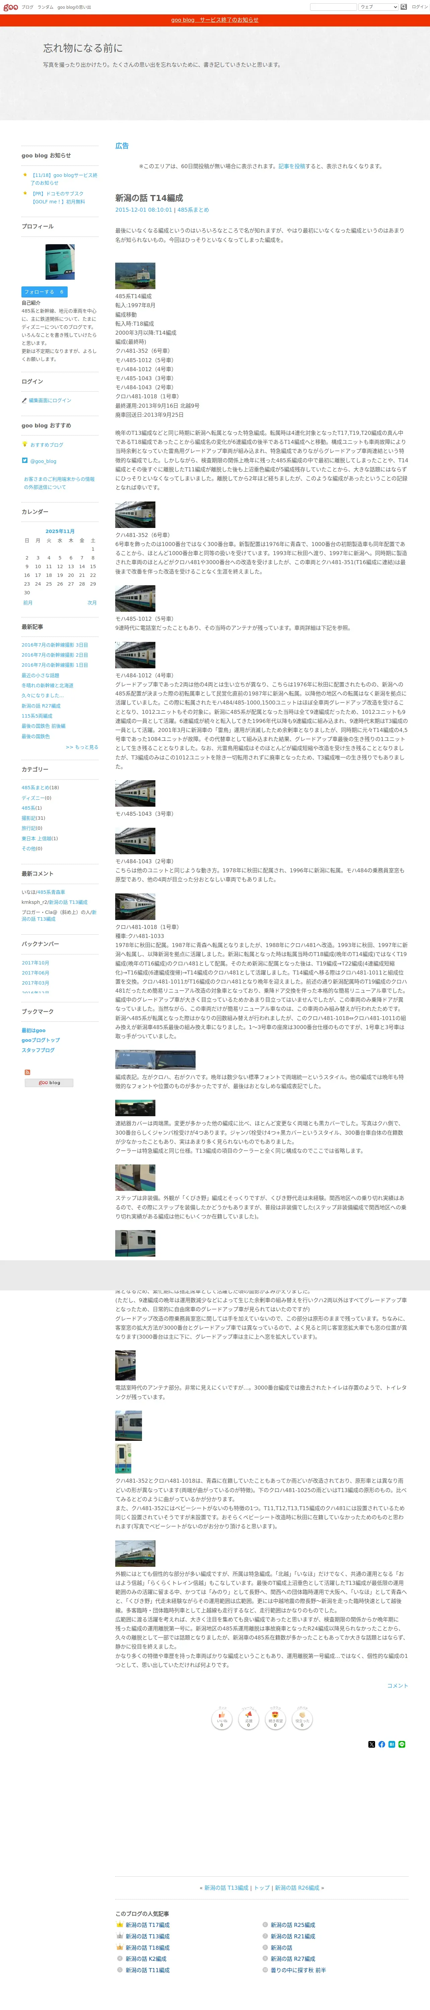Open the ランダム link in the top bar
This screenshot has height=2010, width=430.
click(45, 7)
